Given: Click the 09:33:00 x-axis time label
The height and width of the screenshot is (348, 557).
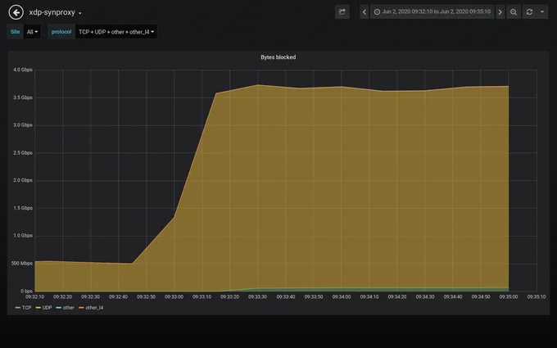Looking at the screenshot, I should coord(174,296).
